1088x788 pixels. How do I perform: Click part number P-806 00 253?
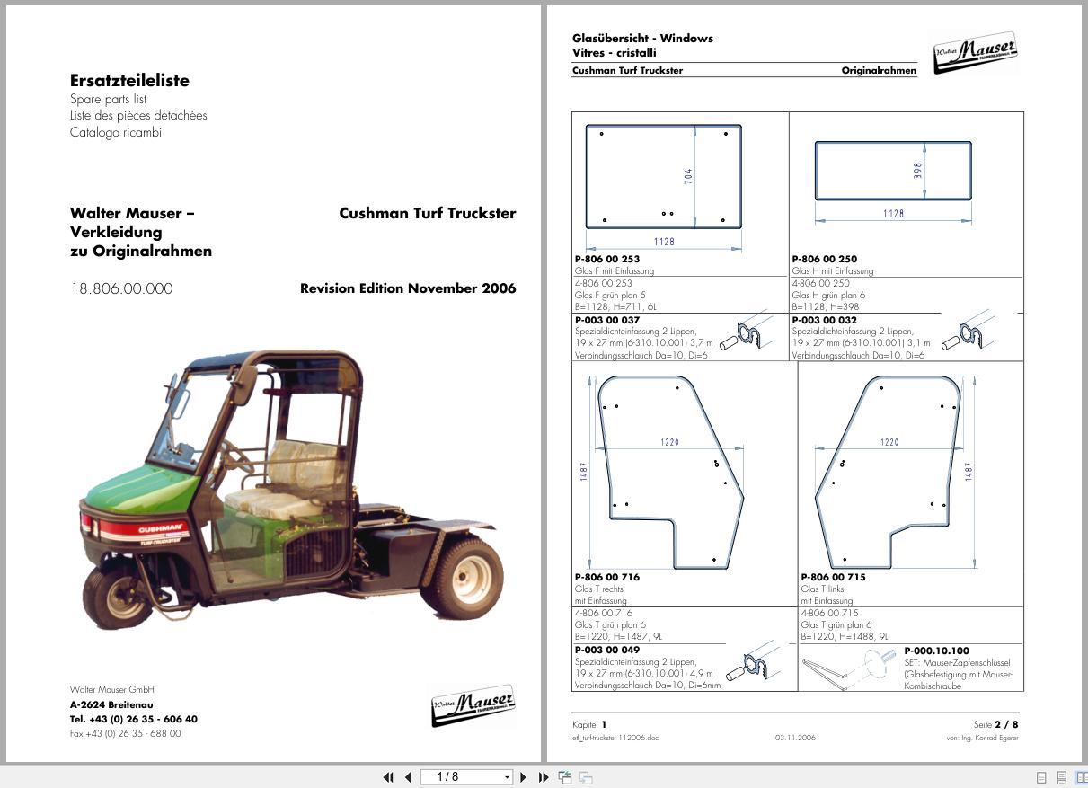pyautogui.click(x=607, y=260)
